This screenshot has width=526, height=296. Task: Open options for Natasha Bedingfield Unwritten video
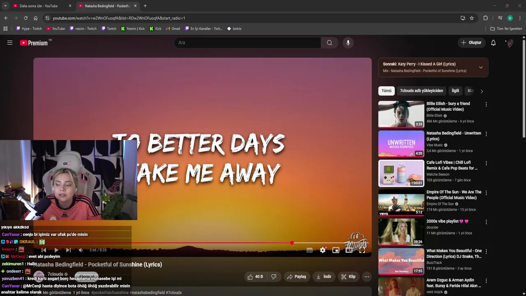pyautogui.click(x=486, y=134)
